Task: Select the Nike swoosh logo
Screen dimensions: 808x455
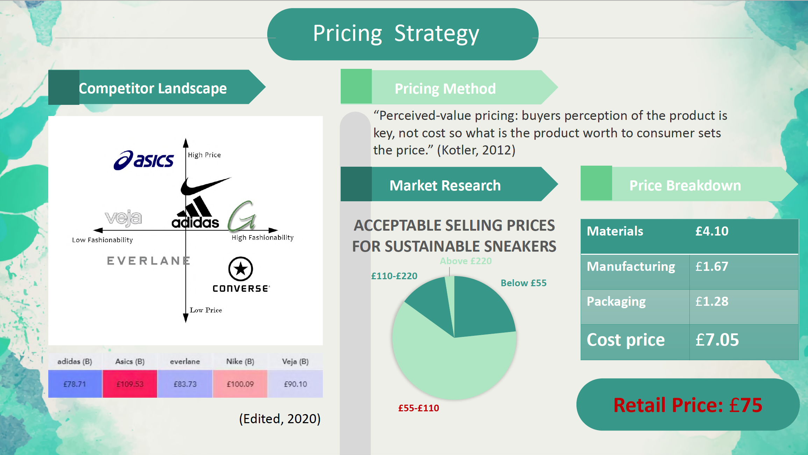Action: coord(205,186)
